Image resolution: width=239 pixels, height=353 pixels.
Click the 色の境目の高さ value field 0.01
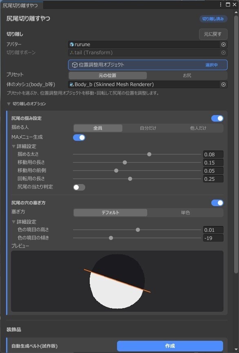click(213, 230)
